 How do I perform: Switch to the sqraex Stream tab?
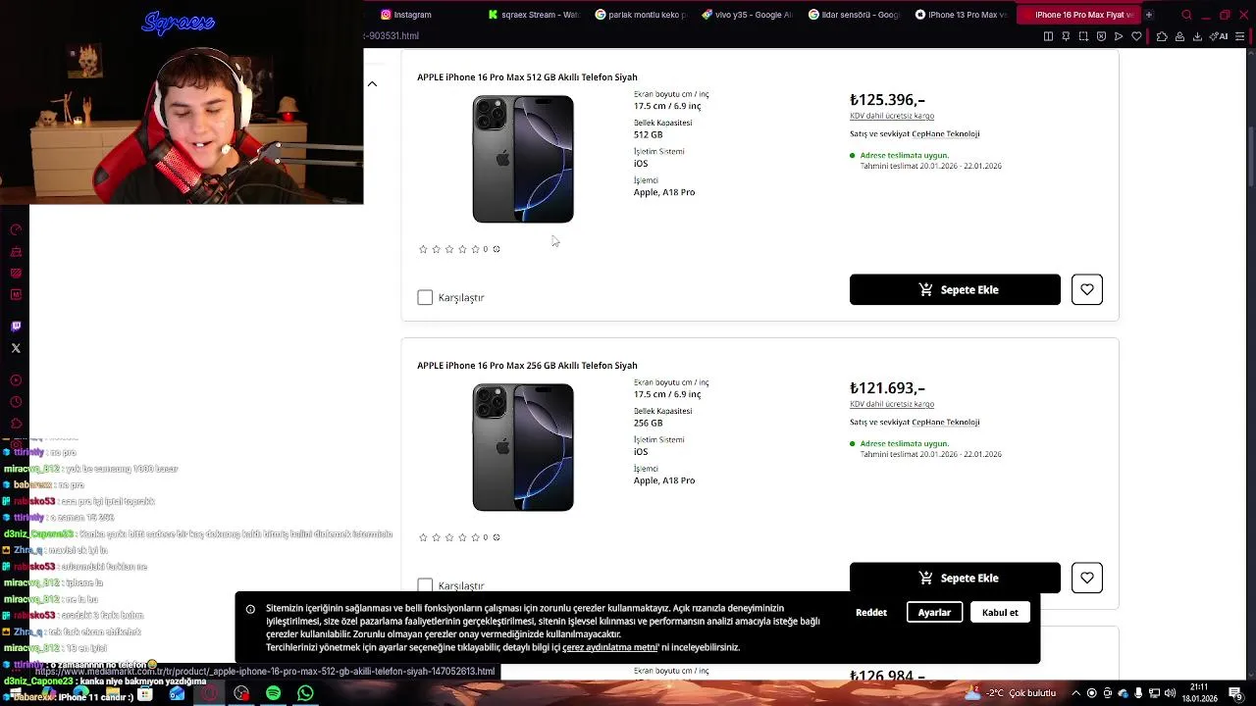pyautogui.click(x=535, y=15)
